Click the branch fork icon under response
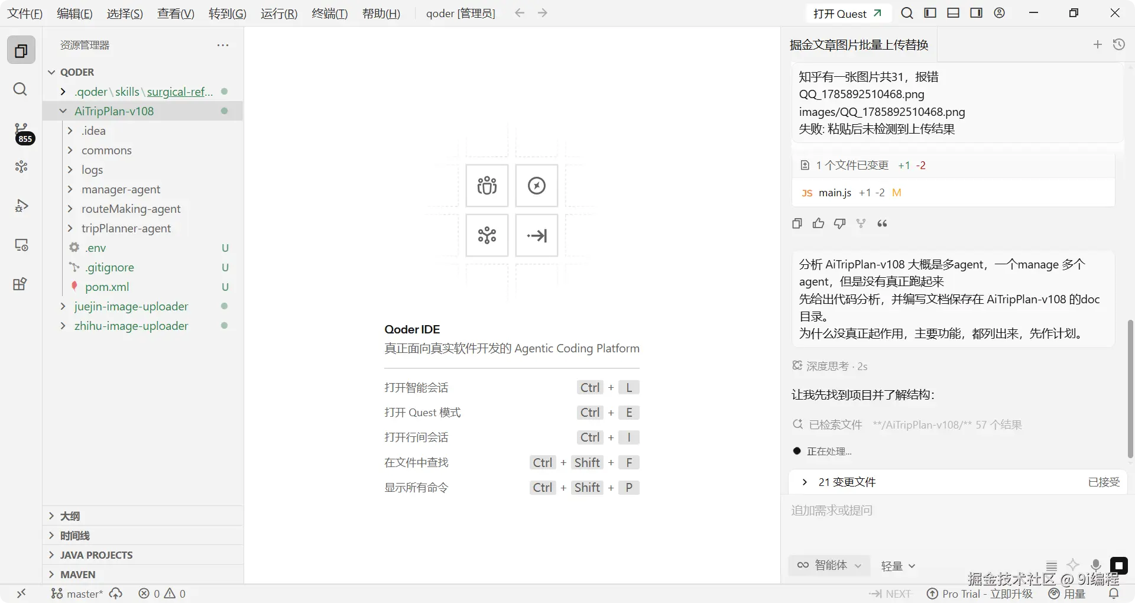Screen dimensions: 1135x603 pos(861,223)
